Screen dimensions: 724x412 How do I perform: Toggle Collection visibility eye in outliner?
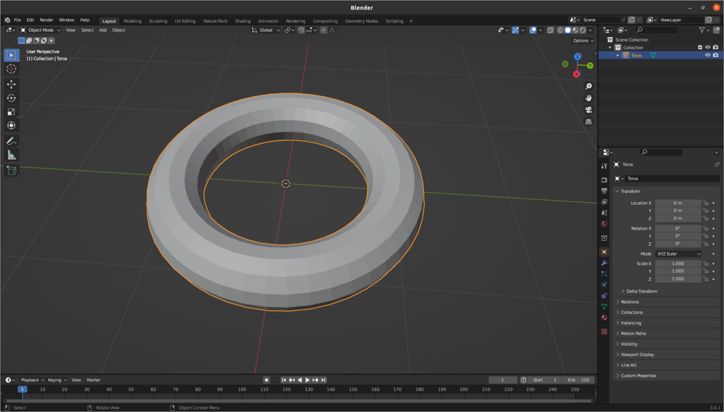click(x=708, y=48)
